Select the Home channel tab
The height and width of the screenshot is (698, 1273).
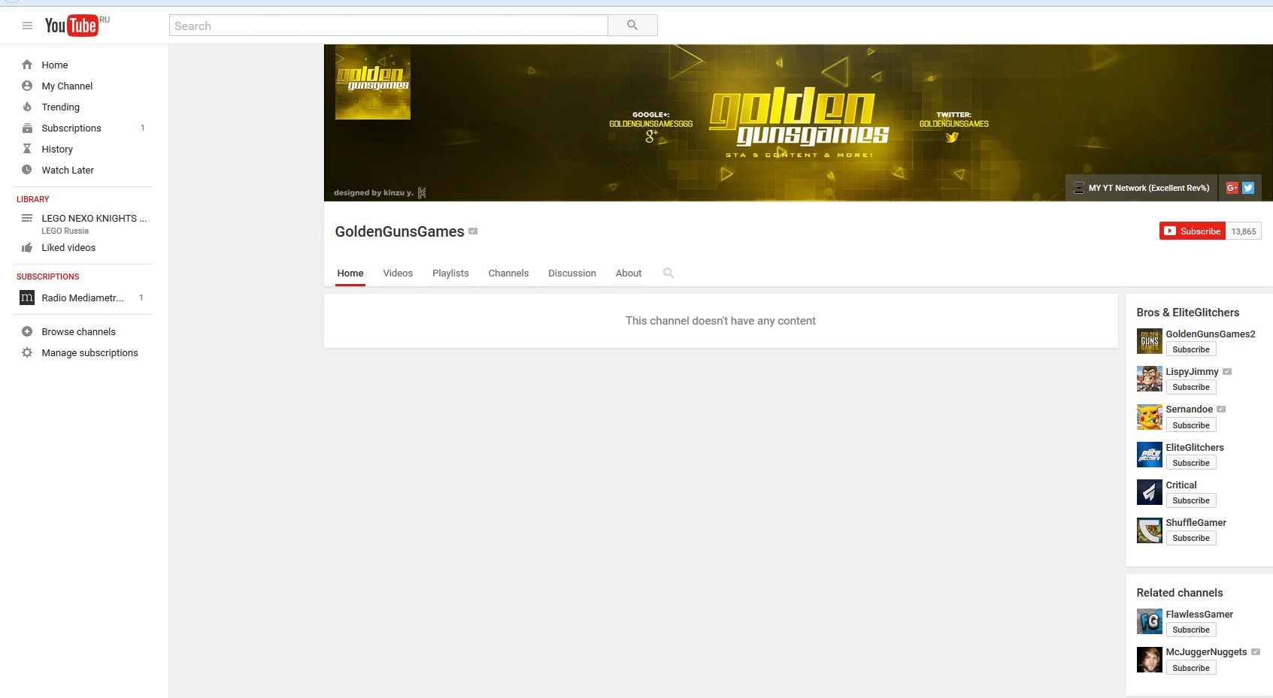pyautogui.click(x=350, y=273)
